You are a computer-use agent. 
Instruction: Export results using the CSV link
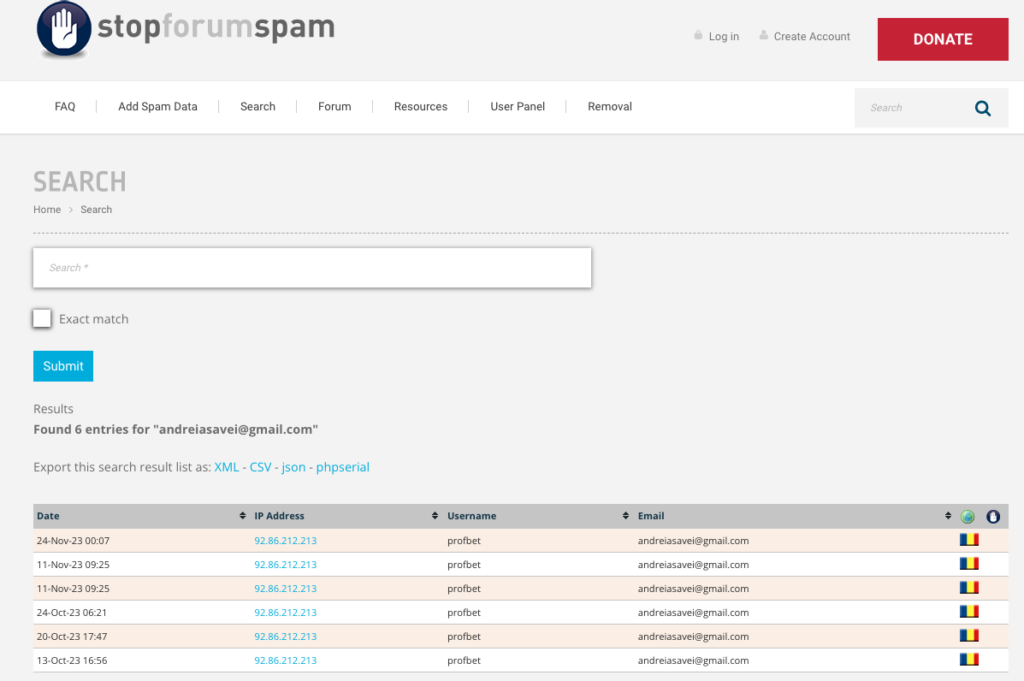[260, 467]
